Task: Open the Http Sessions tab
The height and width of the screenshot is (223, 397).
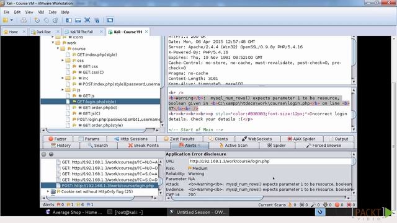Action: coord(131,139)
